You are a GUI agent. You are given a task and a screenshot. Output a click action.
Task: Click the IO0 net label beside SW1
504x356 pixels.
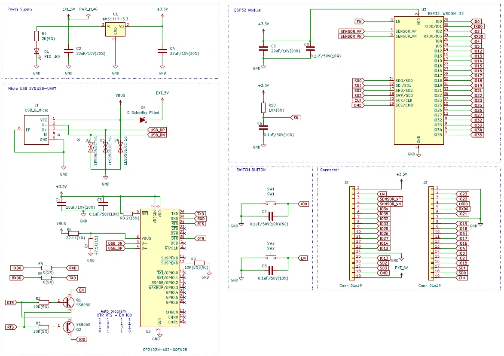pyautogui.click(x=303, y=204)
